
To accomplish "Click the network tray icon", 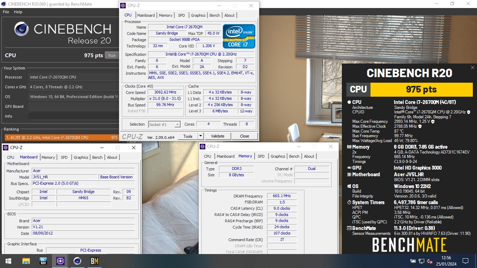I will pos(422,261).
